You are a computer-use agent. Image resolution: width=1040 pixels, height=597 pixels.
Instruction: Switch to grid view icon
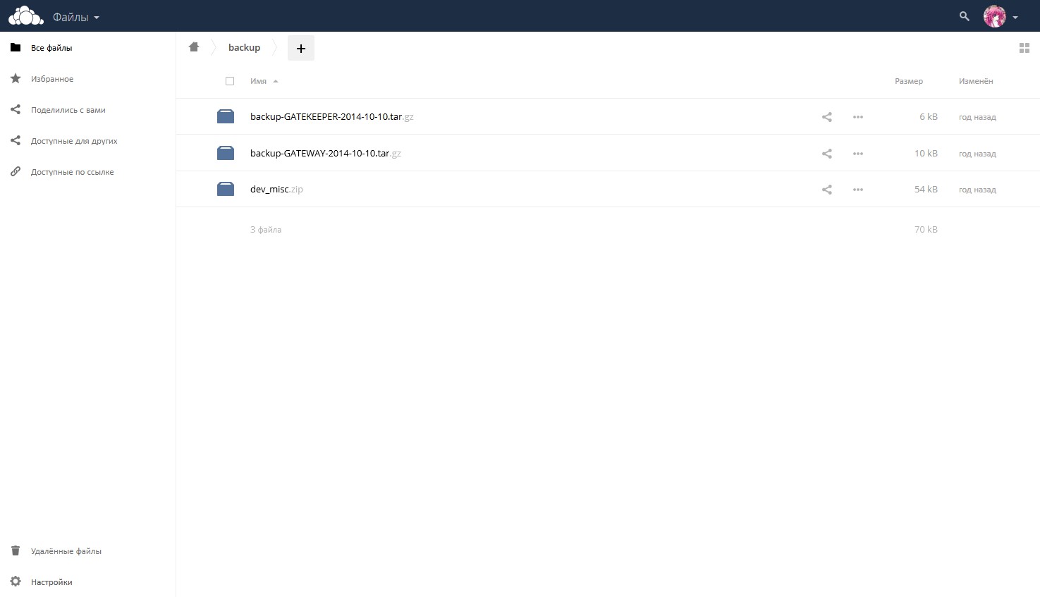pos(1024,48)
